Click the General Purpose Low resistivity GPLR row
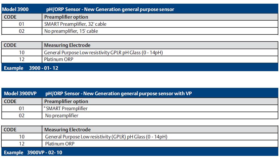Screen dimensions: 280x159 coord(140,52)
